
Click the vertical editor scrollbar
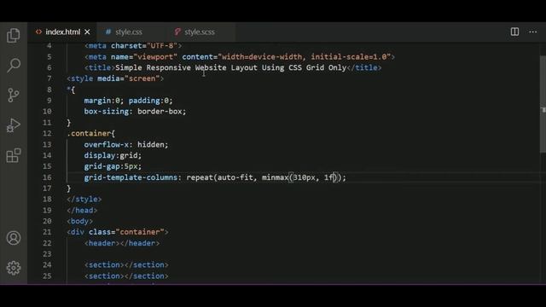click(543, 103)
